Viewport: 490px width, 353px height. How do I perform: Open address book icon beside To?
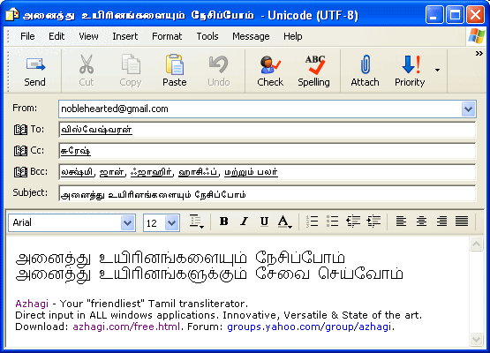20,130
